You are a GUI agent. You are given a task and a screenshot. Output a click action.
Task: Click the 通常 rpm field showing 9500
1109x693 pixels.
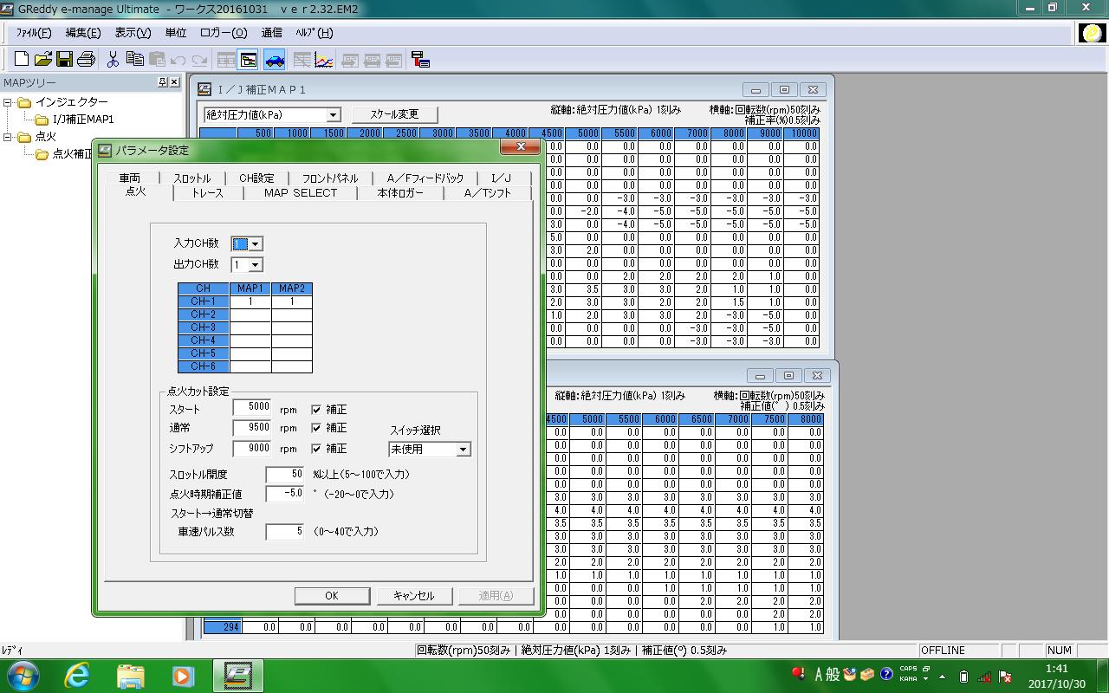(252, 428)
